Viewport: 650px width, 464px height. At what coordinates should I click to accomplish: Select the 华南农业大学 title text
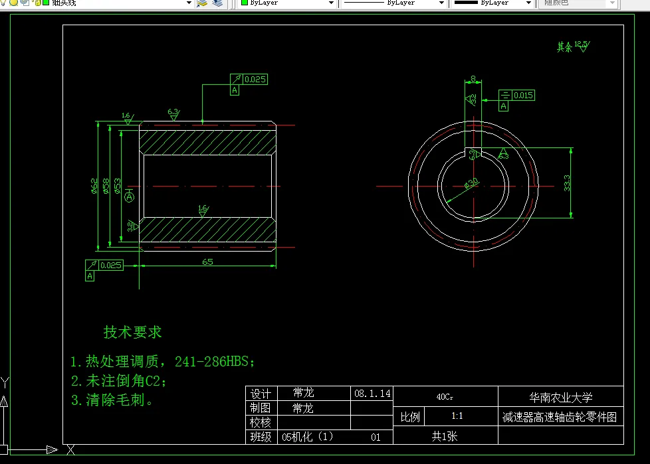560,398
